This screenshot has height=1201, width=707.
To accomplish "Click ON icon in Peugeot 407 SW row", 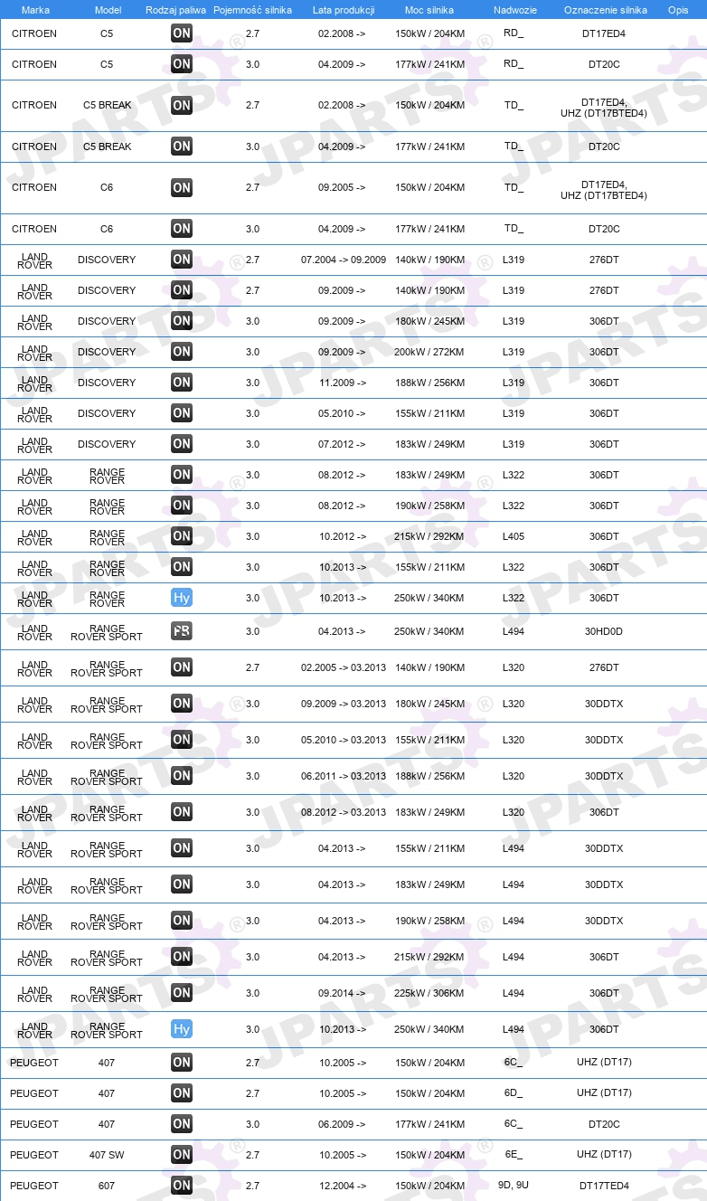I will pyautogui.click(x=182, y=1155).
